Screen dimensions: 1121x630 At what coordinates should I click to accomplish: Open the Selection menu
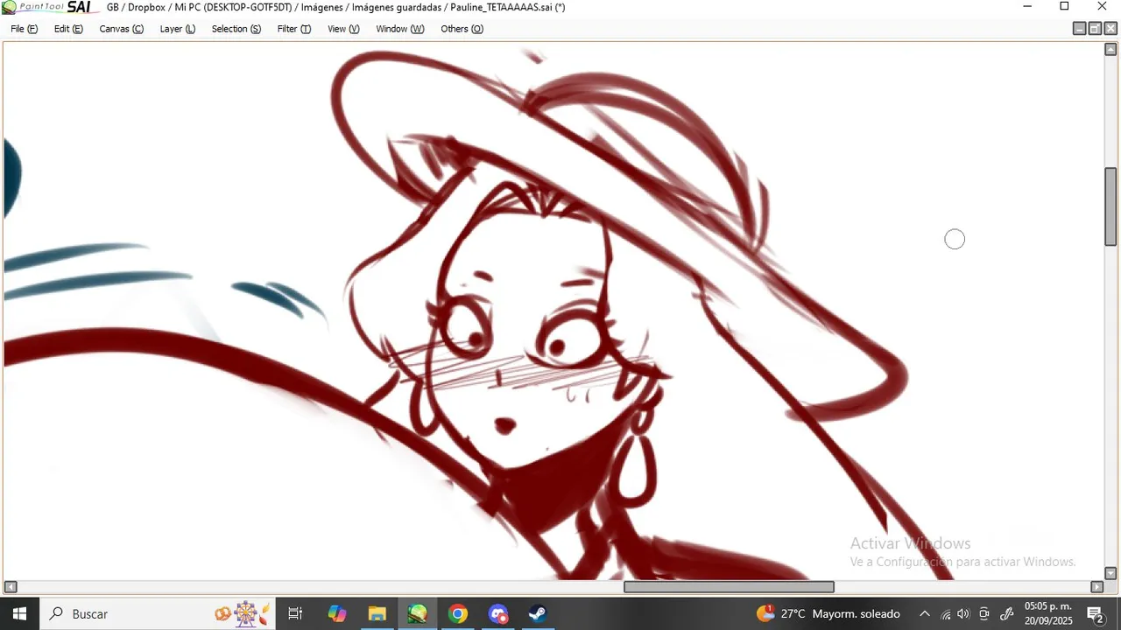(x=236, y=29)
